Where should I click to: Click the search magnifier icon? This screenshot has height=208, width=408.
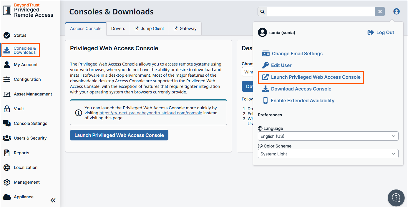tap(262, 11)
